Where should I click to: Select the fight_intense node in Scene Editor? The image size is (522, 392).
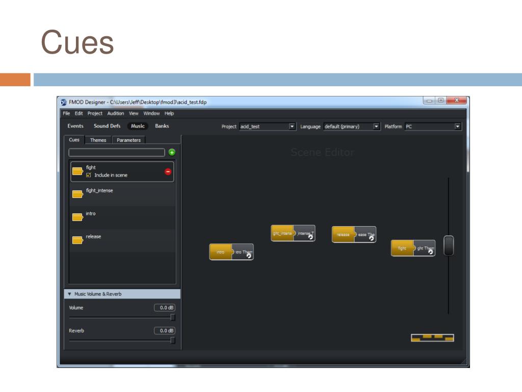pos(293,233)
